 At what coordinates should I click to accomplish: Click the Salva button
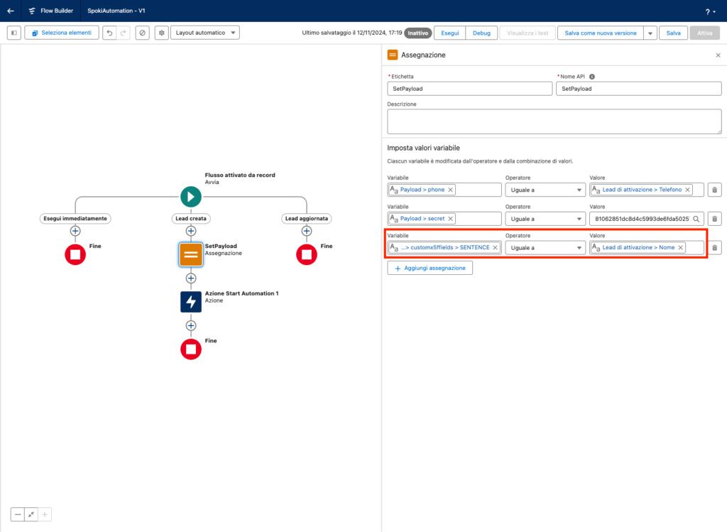673,33
